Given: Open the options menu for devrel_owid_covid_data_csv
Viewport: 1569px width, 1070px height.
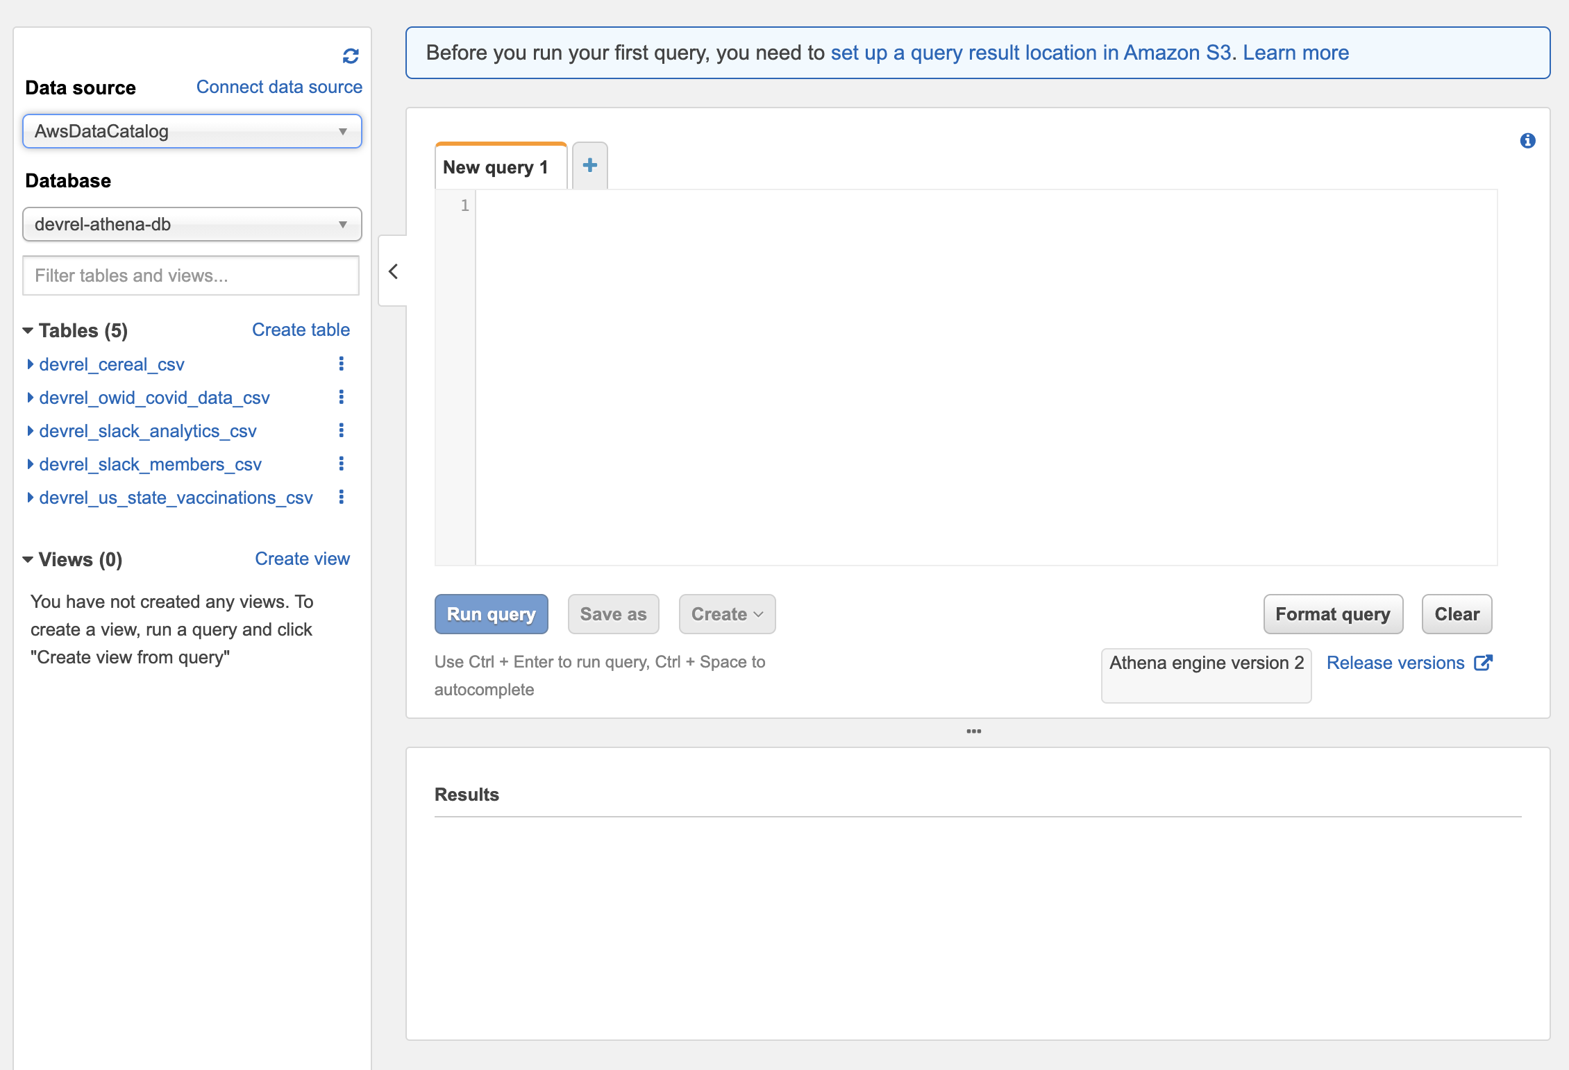Looking at the screenshot, I should [341, 397].
